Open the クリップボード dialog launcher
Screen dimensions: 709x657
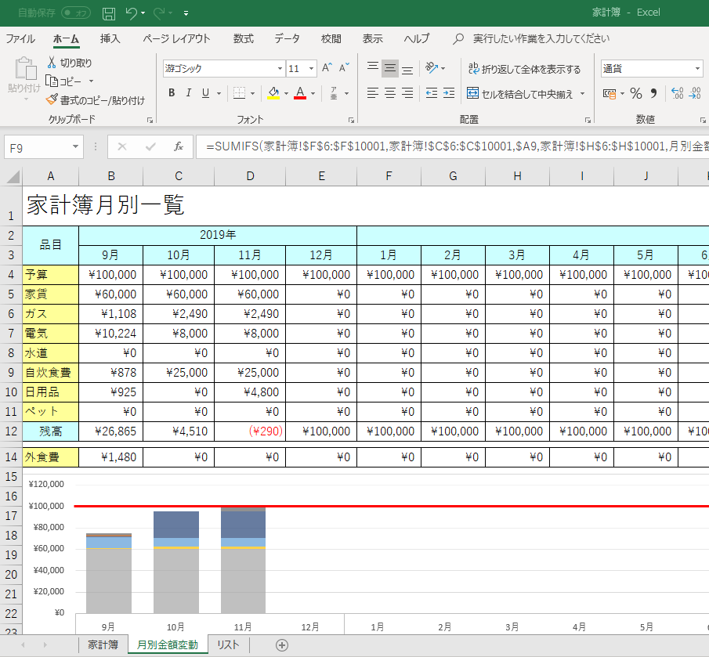pos(150,120)
